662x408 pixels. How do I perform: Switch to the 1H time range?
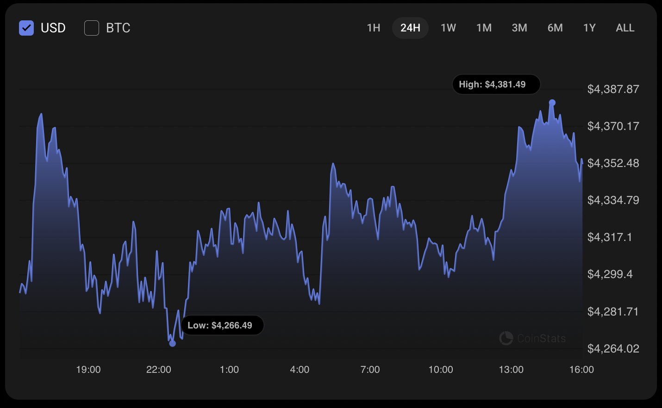coord(374,28)
